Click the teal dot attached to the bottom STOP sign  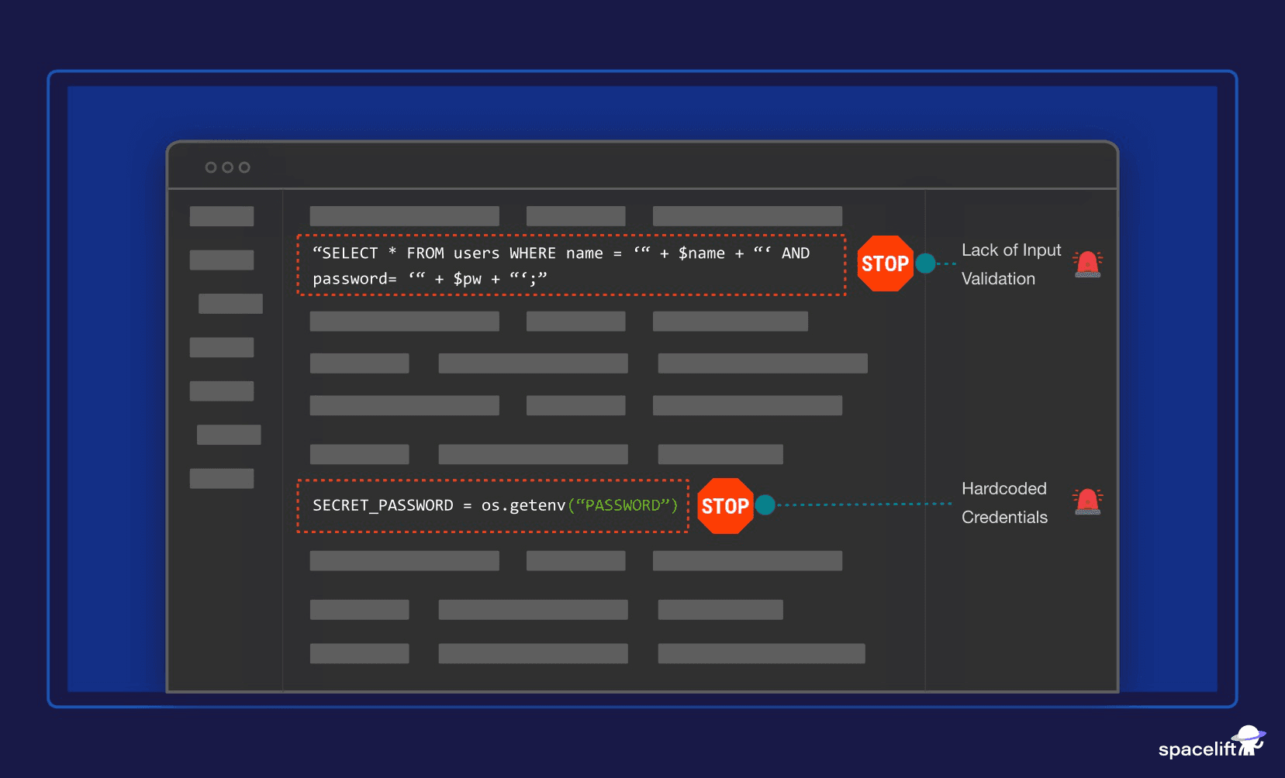765,505
